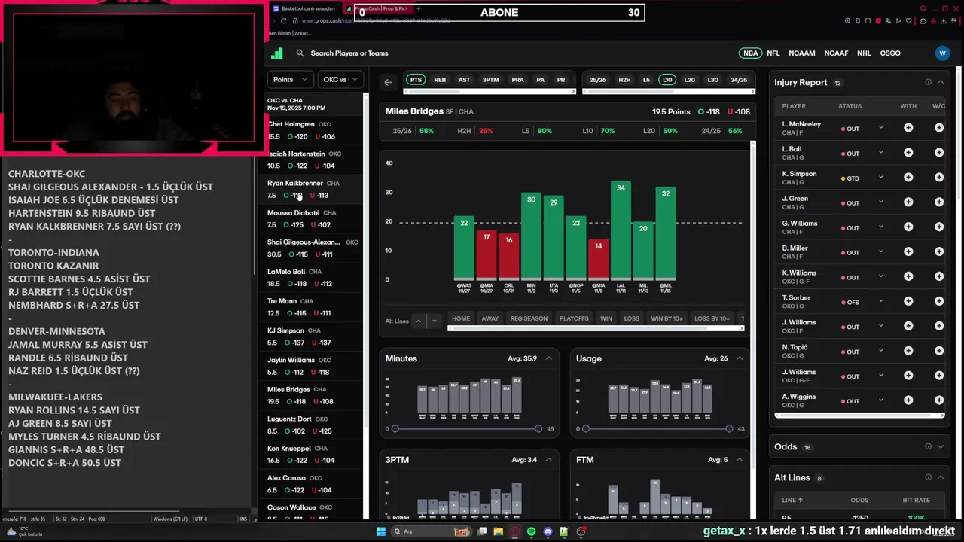
Task: Open Windows Start menu
Action: pyautogui.click(x=381, y=531)
